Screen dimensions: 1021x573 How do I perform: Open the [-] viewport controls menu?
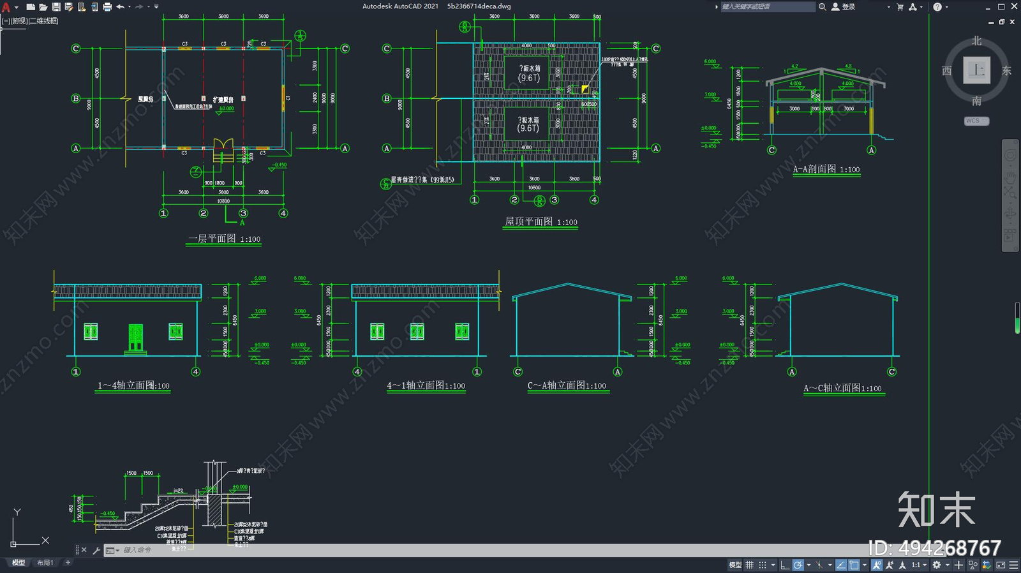pyautogui.click(x=5, y=21)
